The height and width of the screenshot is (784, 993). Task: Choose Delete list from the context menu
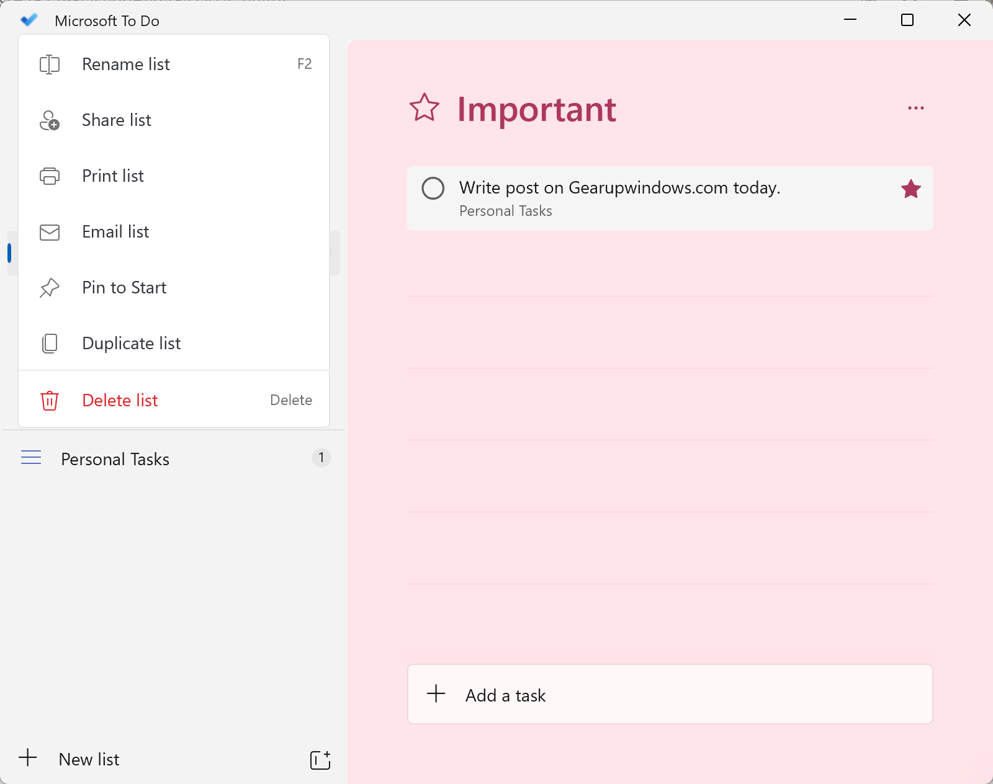pyautogui.click(x=174, y=400)
